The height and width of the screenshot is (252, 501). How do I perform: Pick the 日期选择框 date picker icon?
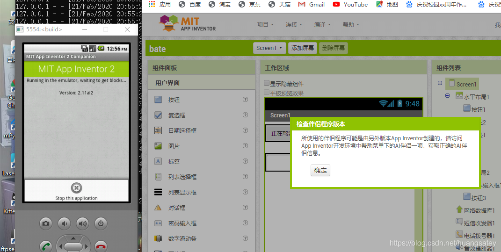(x=158, y=130)
